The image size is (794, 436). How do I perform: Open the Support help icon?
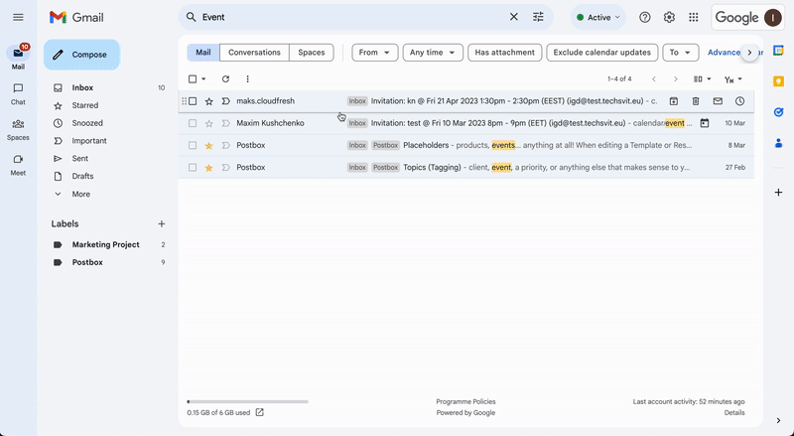[x=644, y=17]
